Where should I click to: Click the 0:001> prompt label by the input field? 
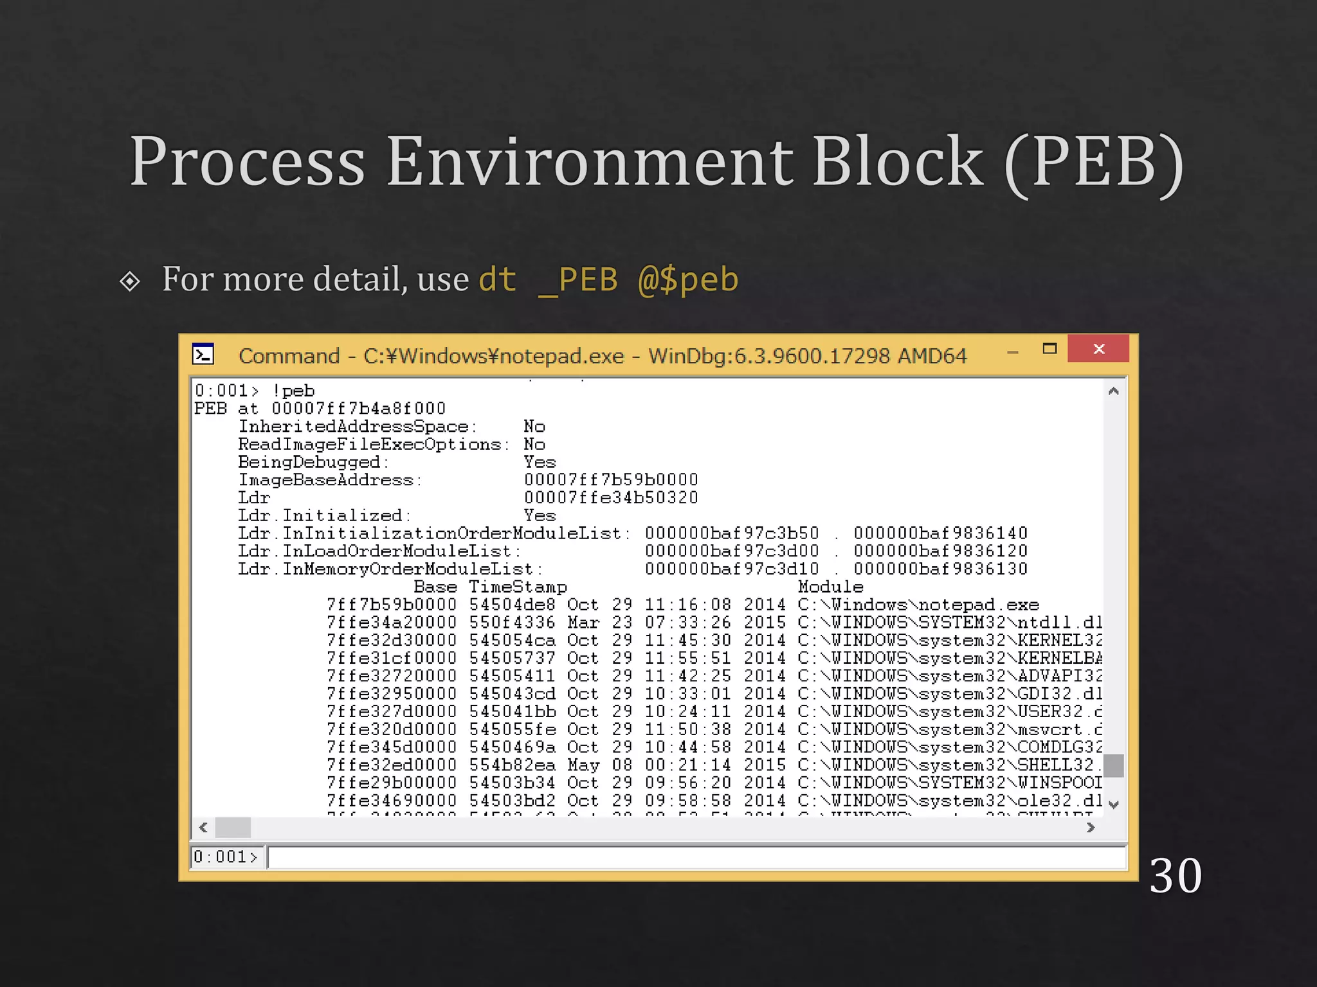(x=226, y=857)
